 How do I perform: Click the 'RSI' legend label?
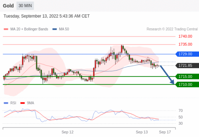click(13, 103)
